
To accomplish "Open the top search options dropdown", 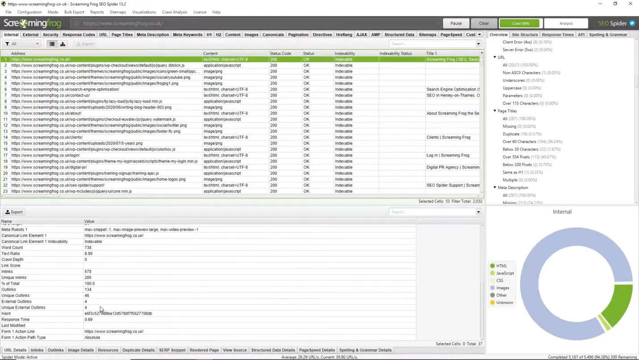I will [478, 44].
